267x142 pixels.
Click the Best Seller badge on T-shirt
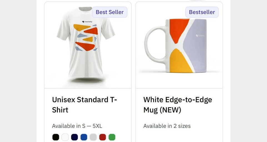(110, 12)
